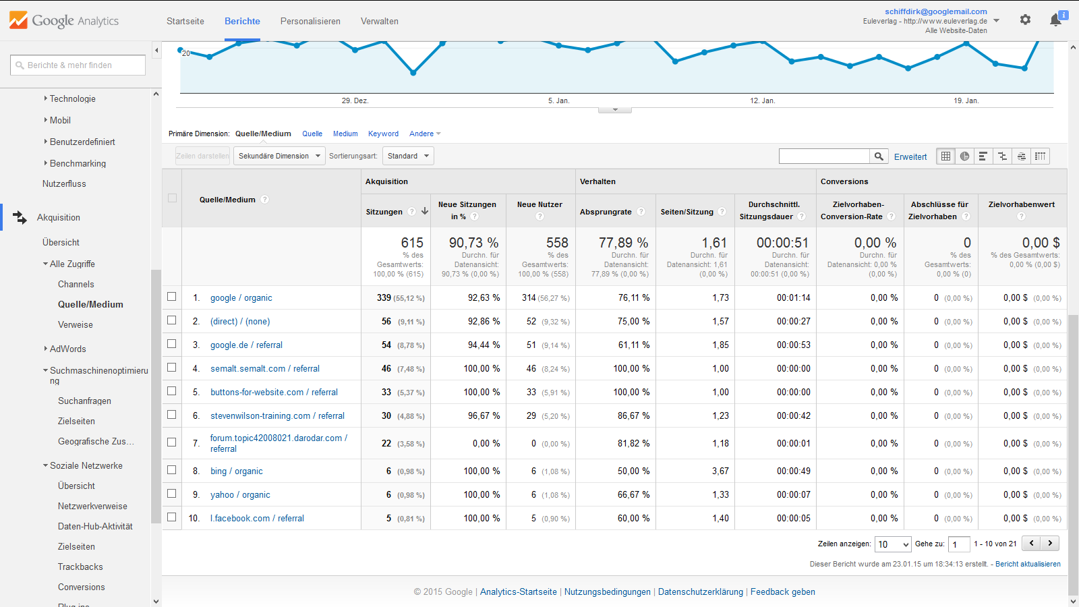The width and height of the screenshot is (1079, 607).
Task: Check the semalt.semalt.com row checkbox
Action: click(172, 368)
